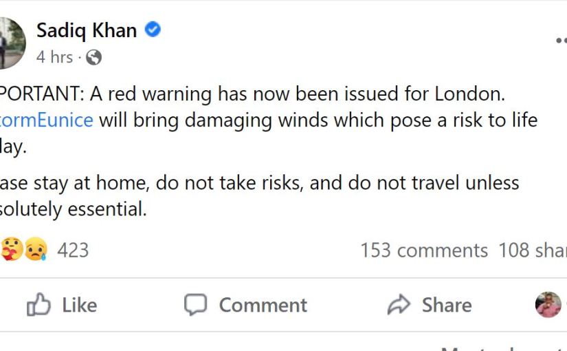Click the blue verified badge icon
This screenshot has width=567, height=351.
point(153,30)
